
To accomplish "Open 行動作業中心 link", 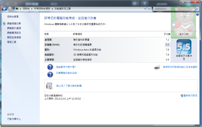I will (14, 119).
